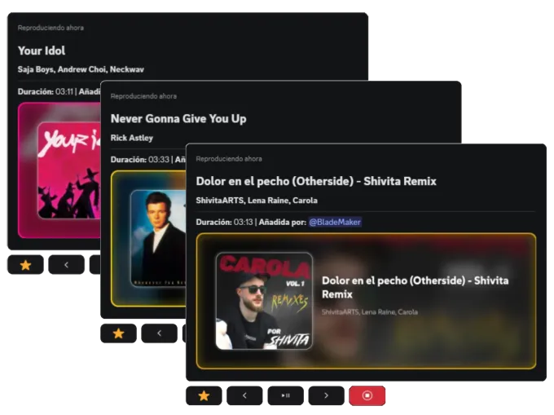Click the title Dolor en el pecho (Otherside) - Shivita Remix heading
Image resolution: width=554 pixels, height=415 pixels.
316,181
